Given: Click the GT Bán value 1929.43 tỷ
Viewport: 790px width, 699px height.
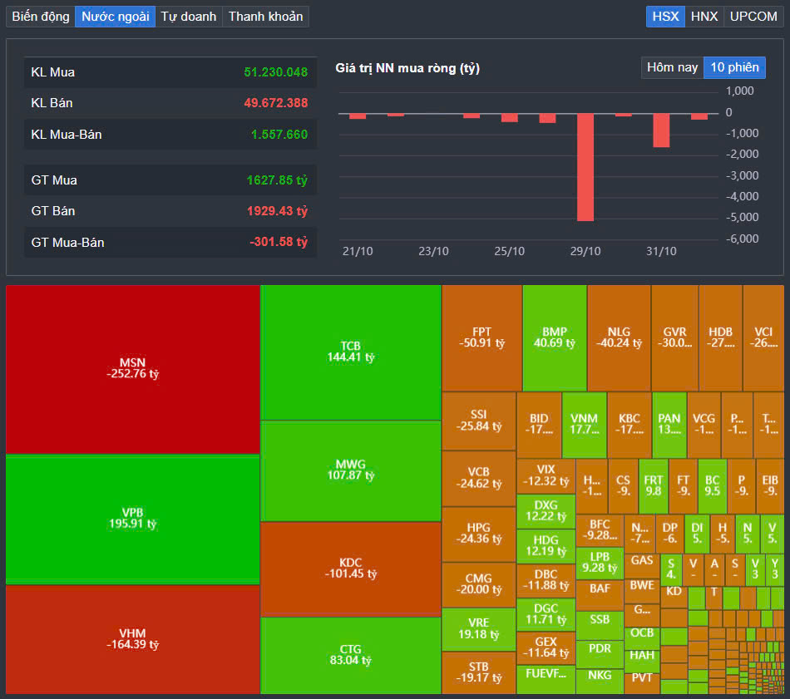Looking at the screenshot, I should 277,211.
